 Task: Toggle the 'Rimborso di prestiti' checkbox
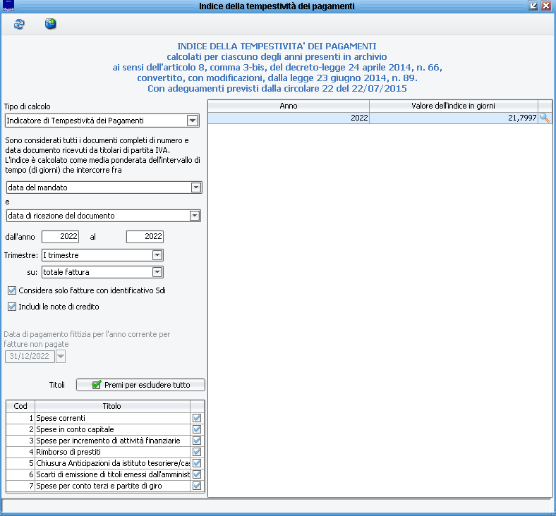[197, 452]
